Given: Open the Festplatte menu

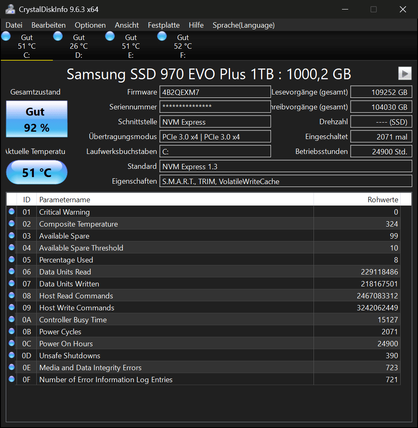Looking at the screenshot, I should coord(164,25).
